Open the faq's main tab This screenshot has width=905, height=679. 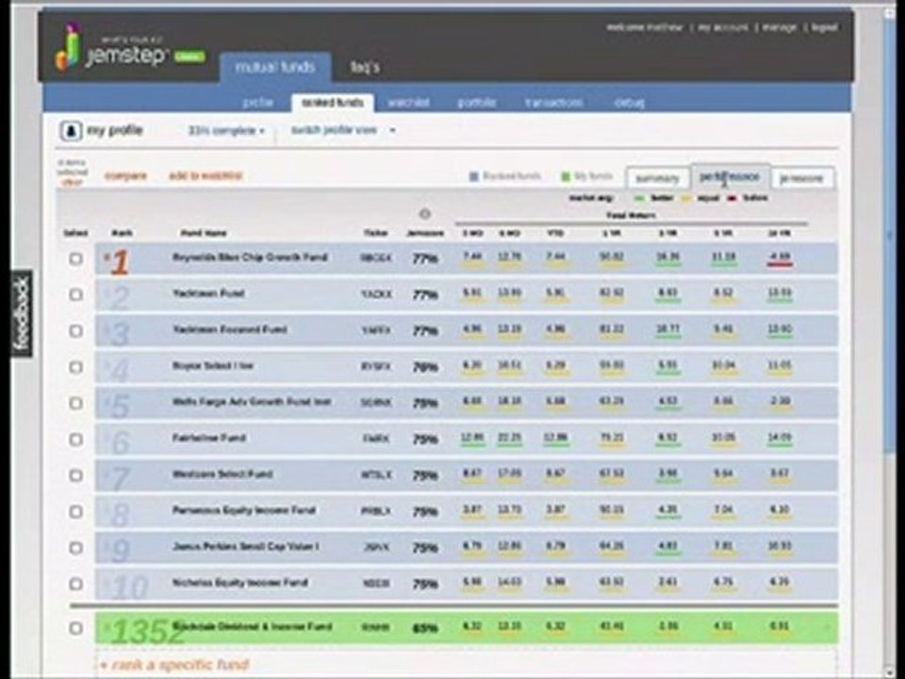(x=365, y=68)
